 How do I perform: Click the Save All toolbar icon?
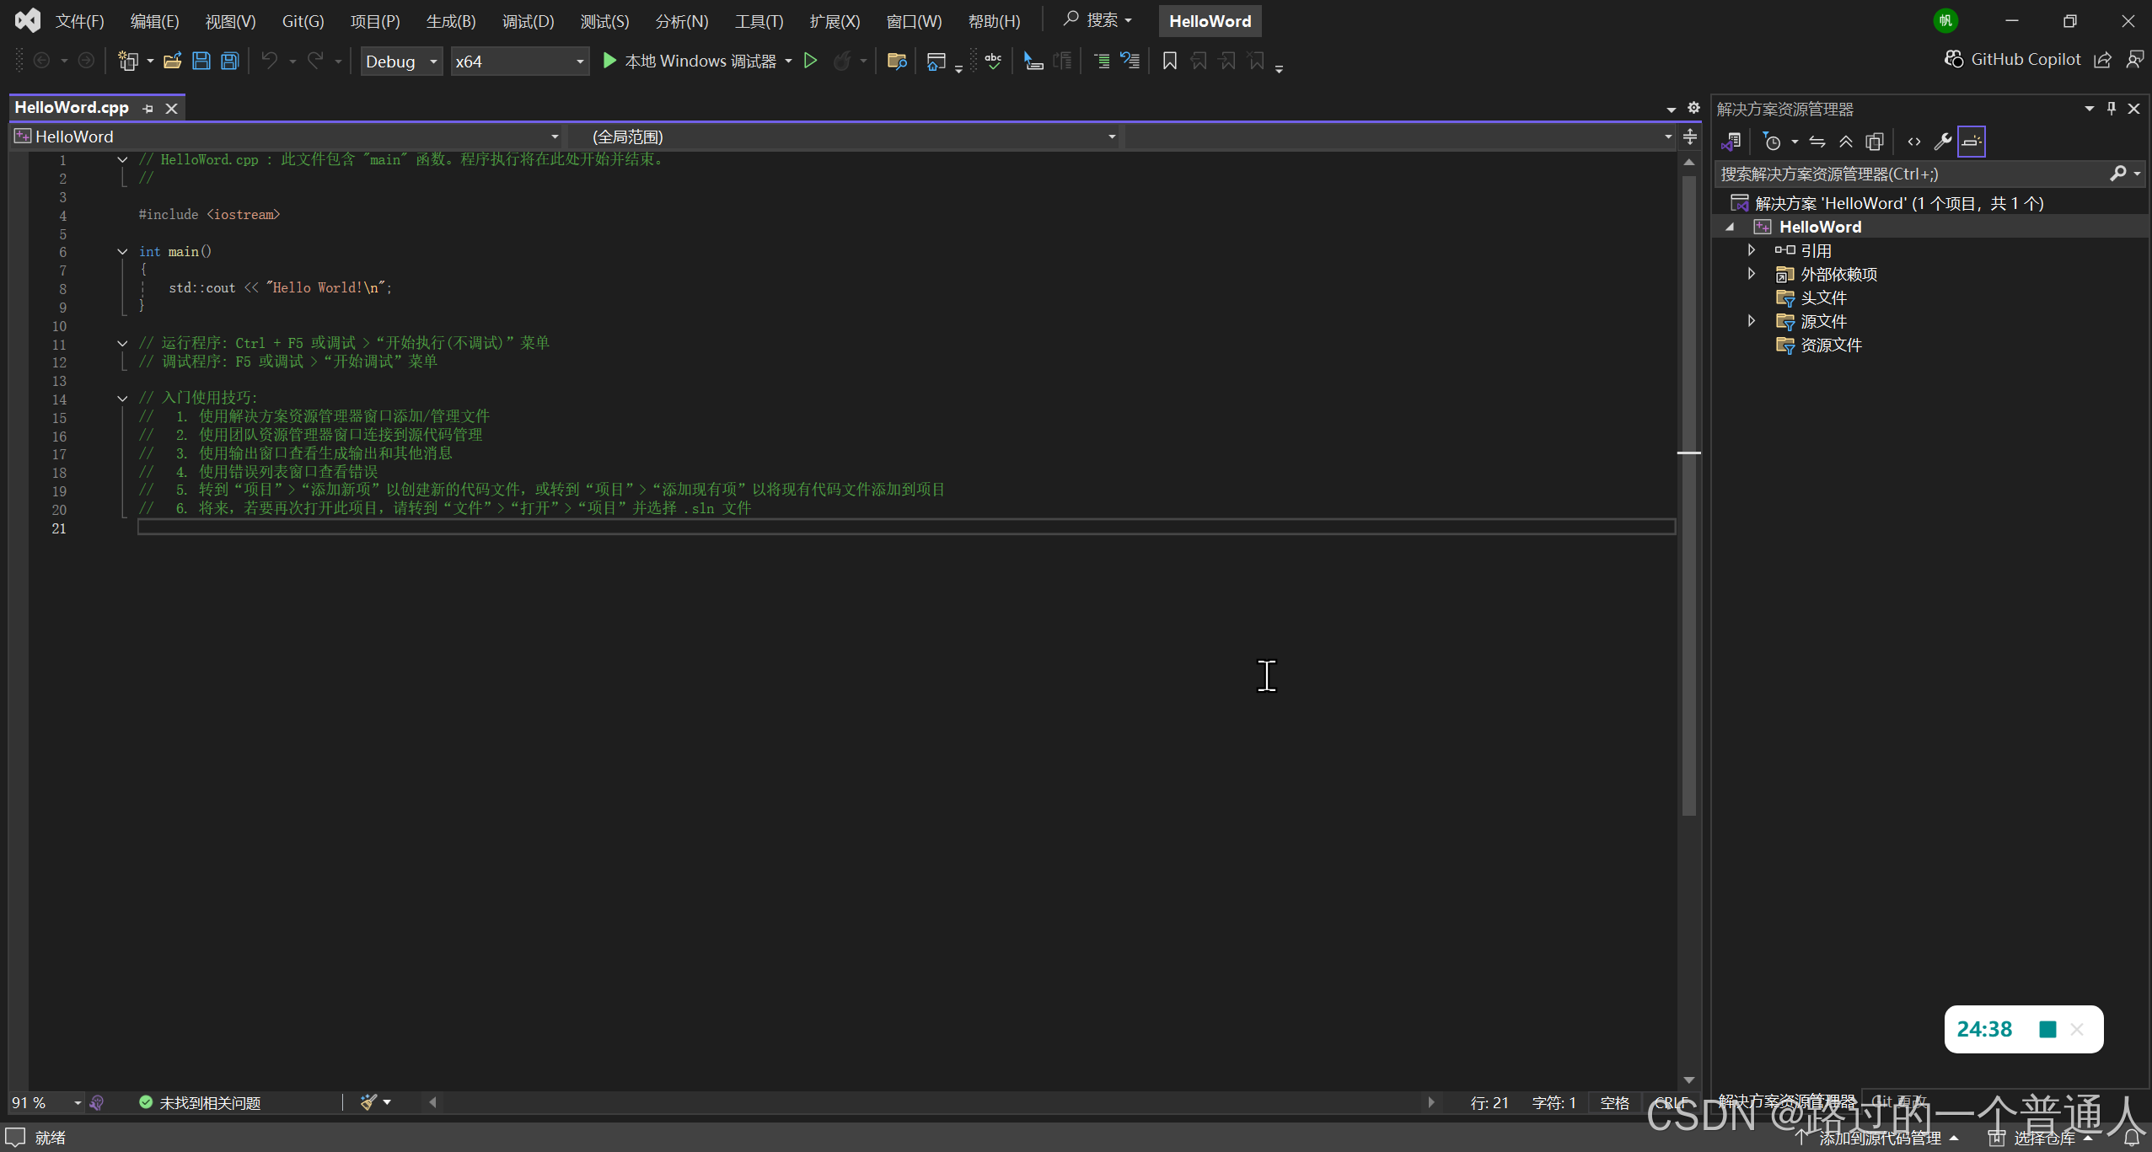pyautogui.click(x=229, y=61)
